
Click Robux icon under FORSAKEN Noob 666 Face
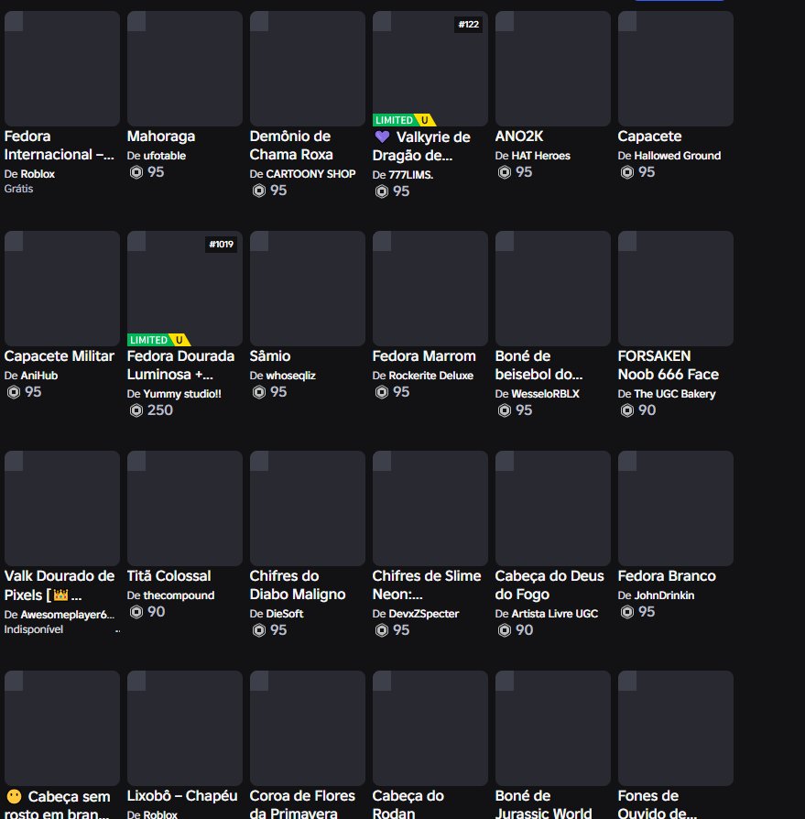tap(627, 410)
